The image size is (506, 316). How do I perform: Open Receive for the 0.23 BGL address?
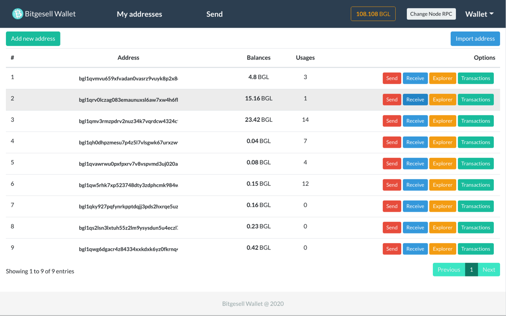tap(415, 228)
